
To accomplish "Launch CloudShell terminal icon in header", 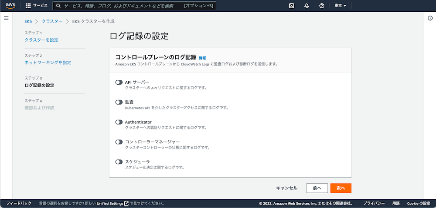I will [x=292, y=6].
